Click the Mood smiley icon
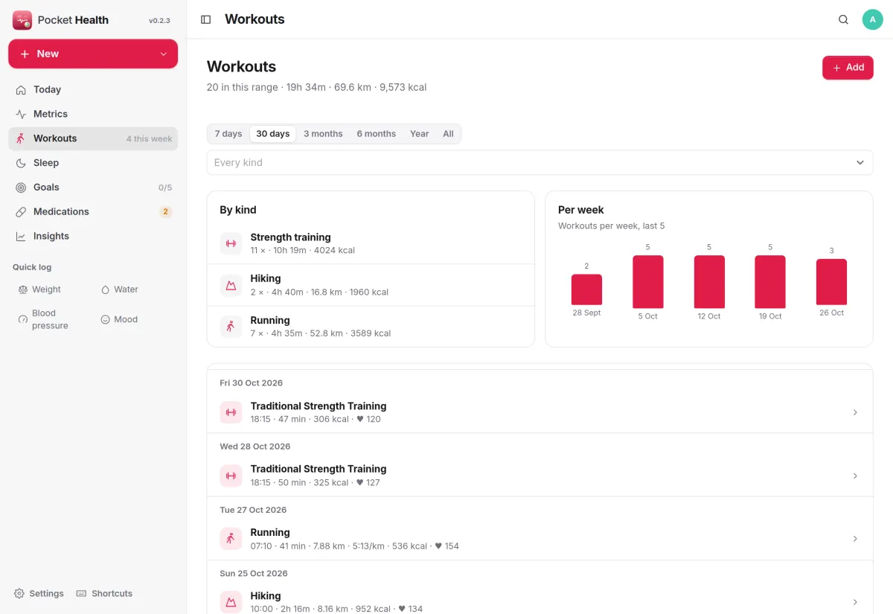This screenshot has height=614, width=893. (x=105, y=319)
